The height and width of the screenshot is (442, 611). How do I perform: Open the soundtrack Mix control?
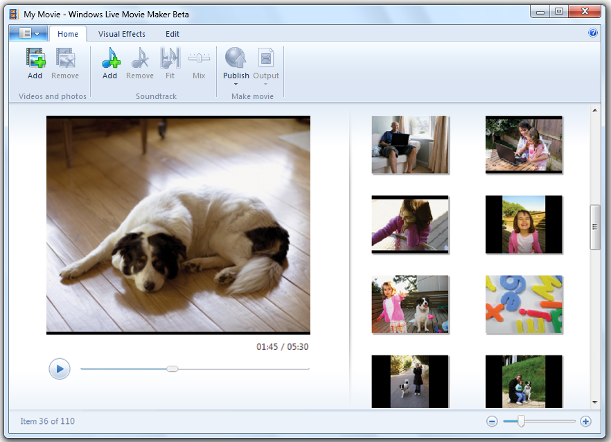coord(199,58)
